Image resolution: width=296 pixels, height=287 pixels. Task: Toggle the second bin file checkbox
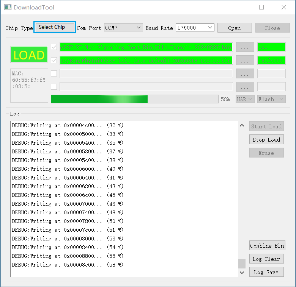pos(54,61)
